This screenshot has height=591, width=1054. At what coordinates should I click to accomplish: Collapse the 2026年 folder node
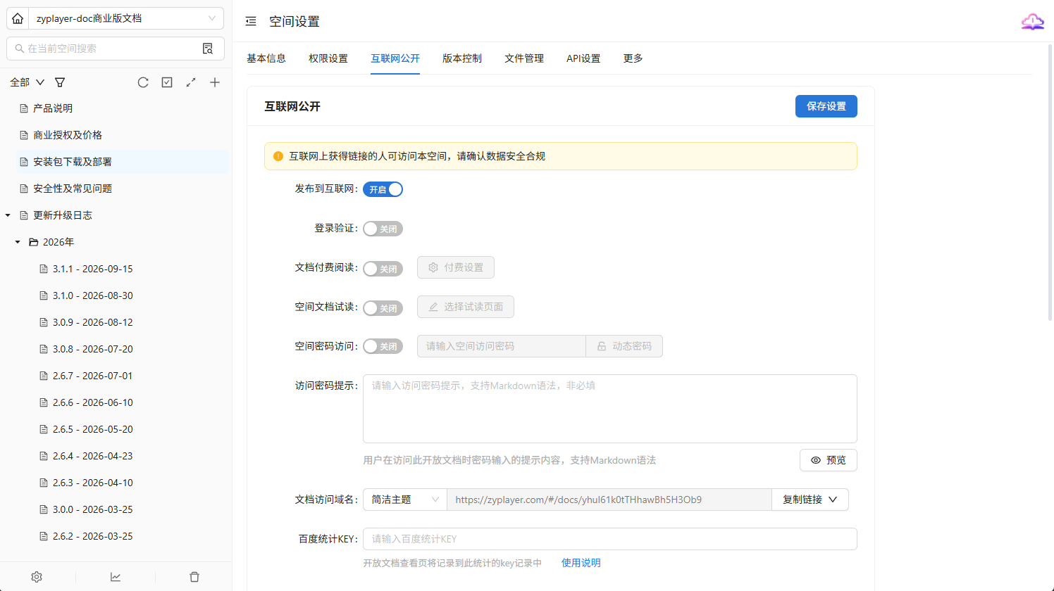(18, 242)
